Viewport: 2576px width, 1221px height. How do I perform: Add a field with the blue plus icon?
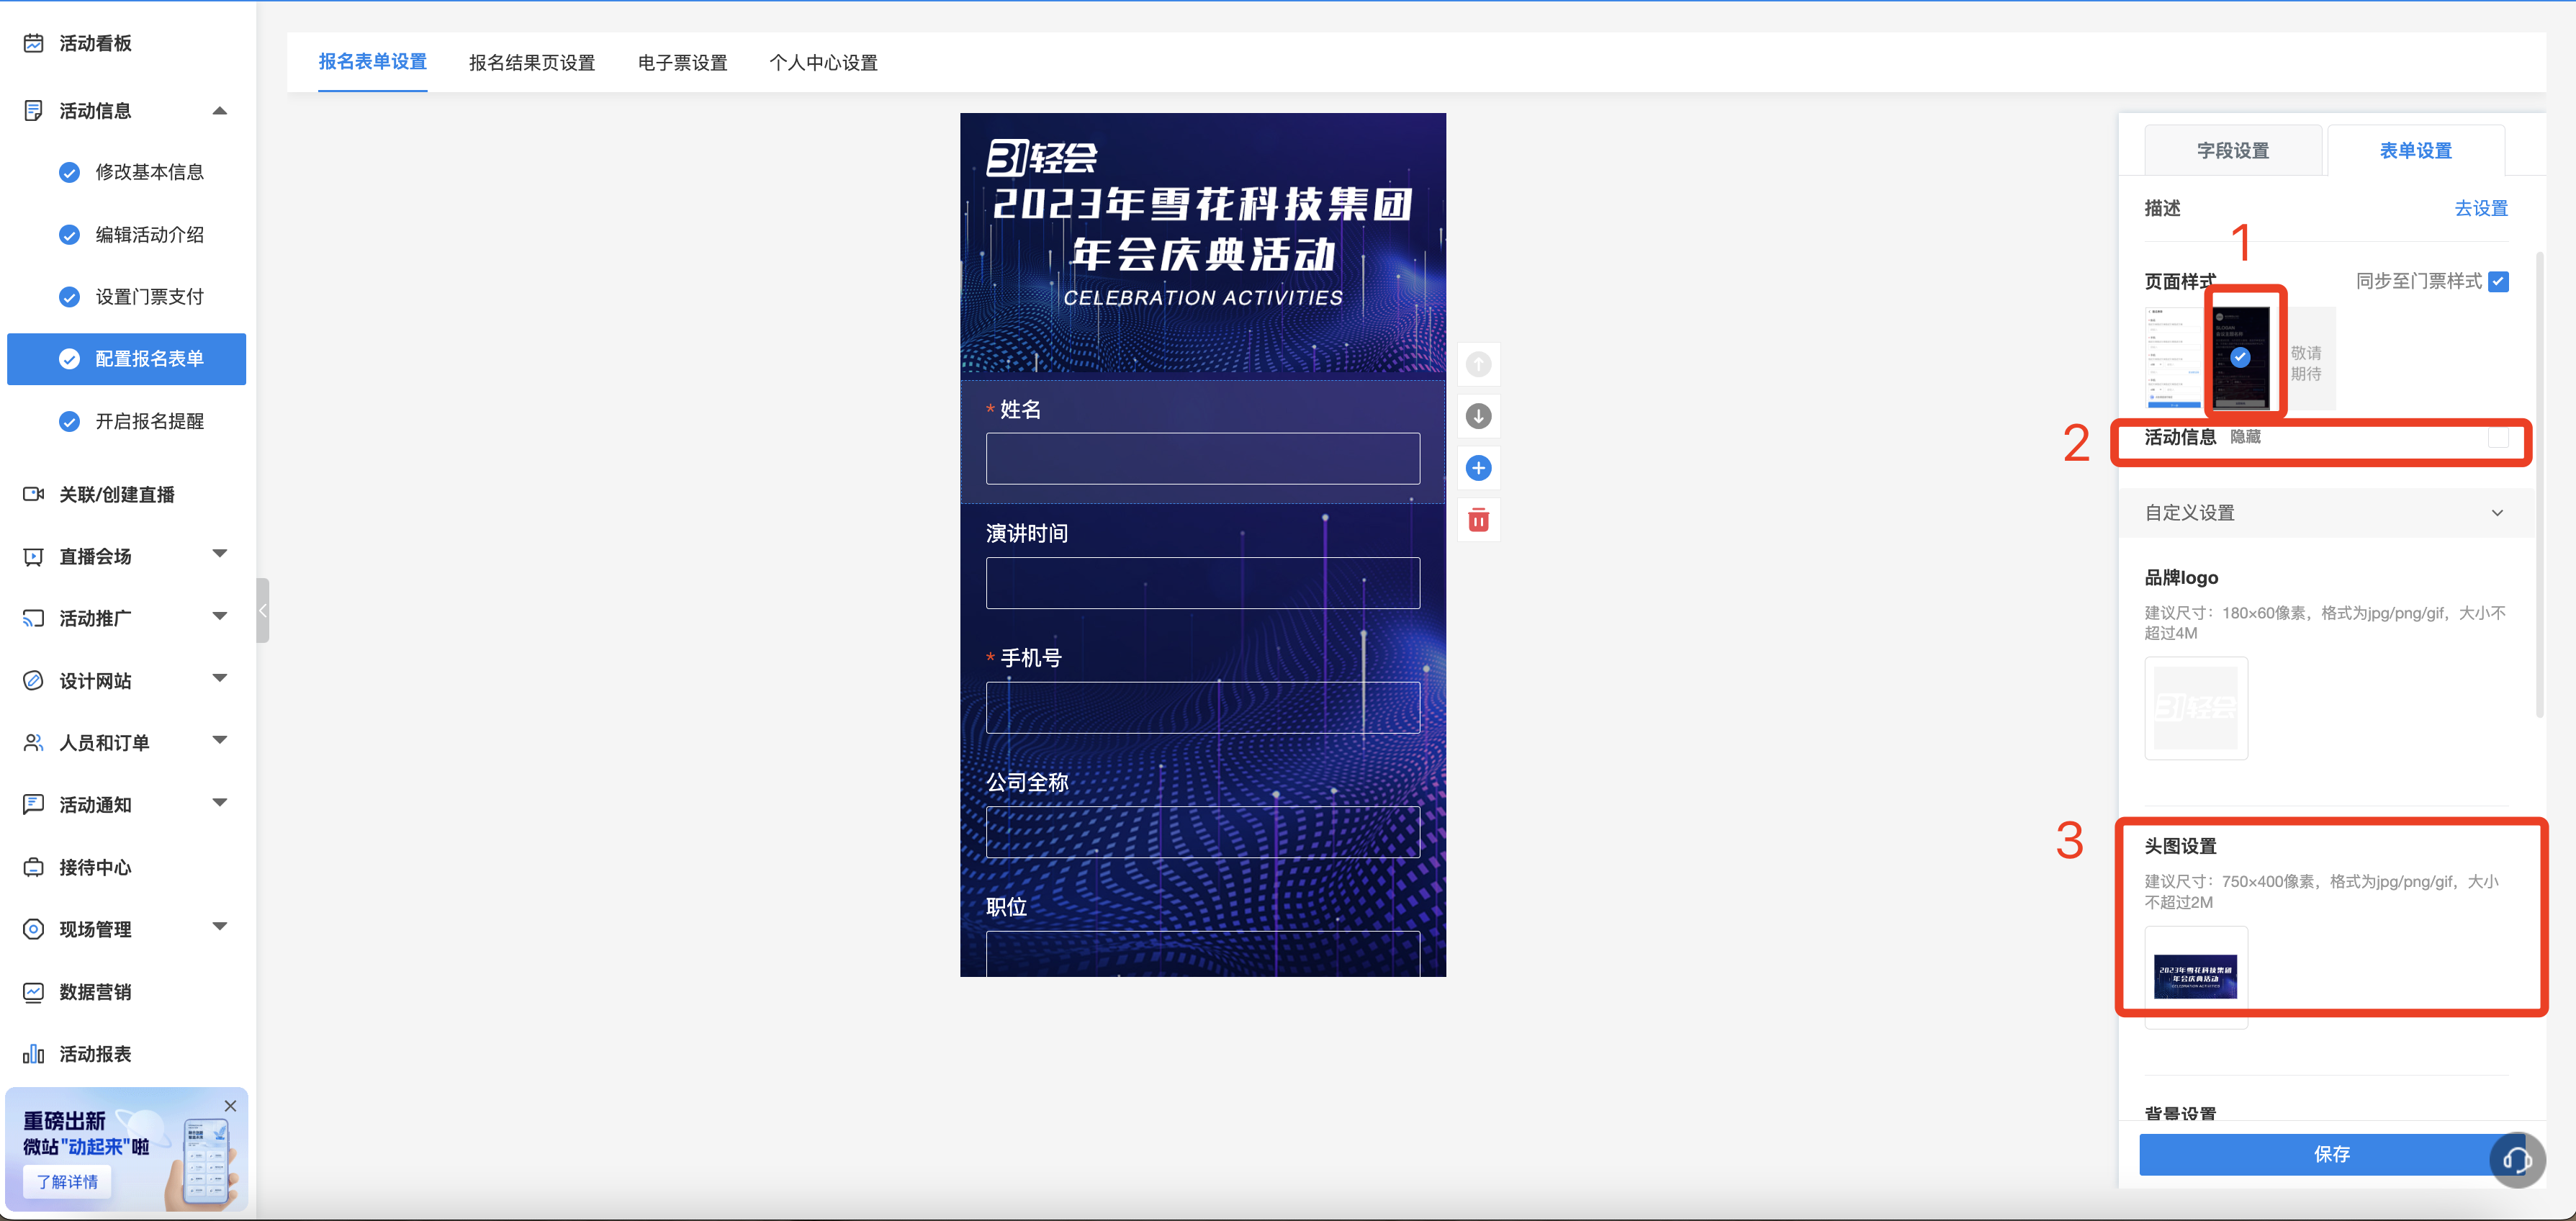[x=1478, y=468]
